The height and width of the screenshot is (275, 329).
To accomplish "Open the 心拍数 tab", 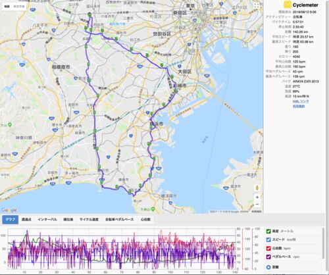I will coord(145,220).
